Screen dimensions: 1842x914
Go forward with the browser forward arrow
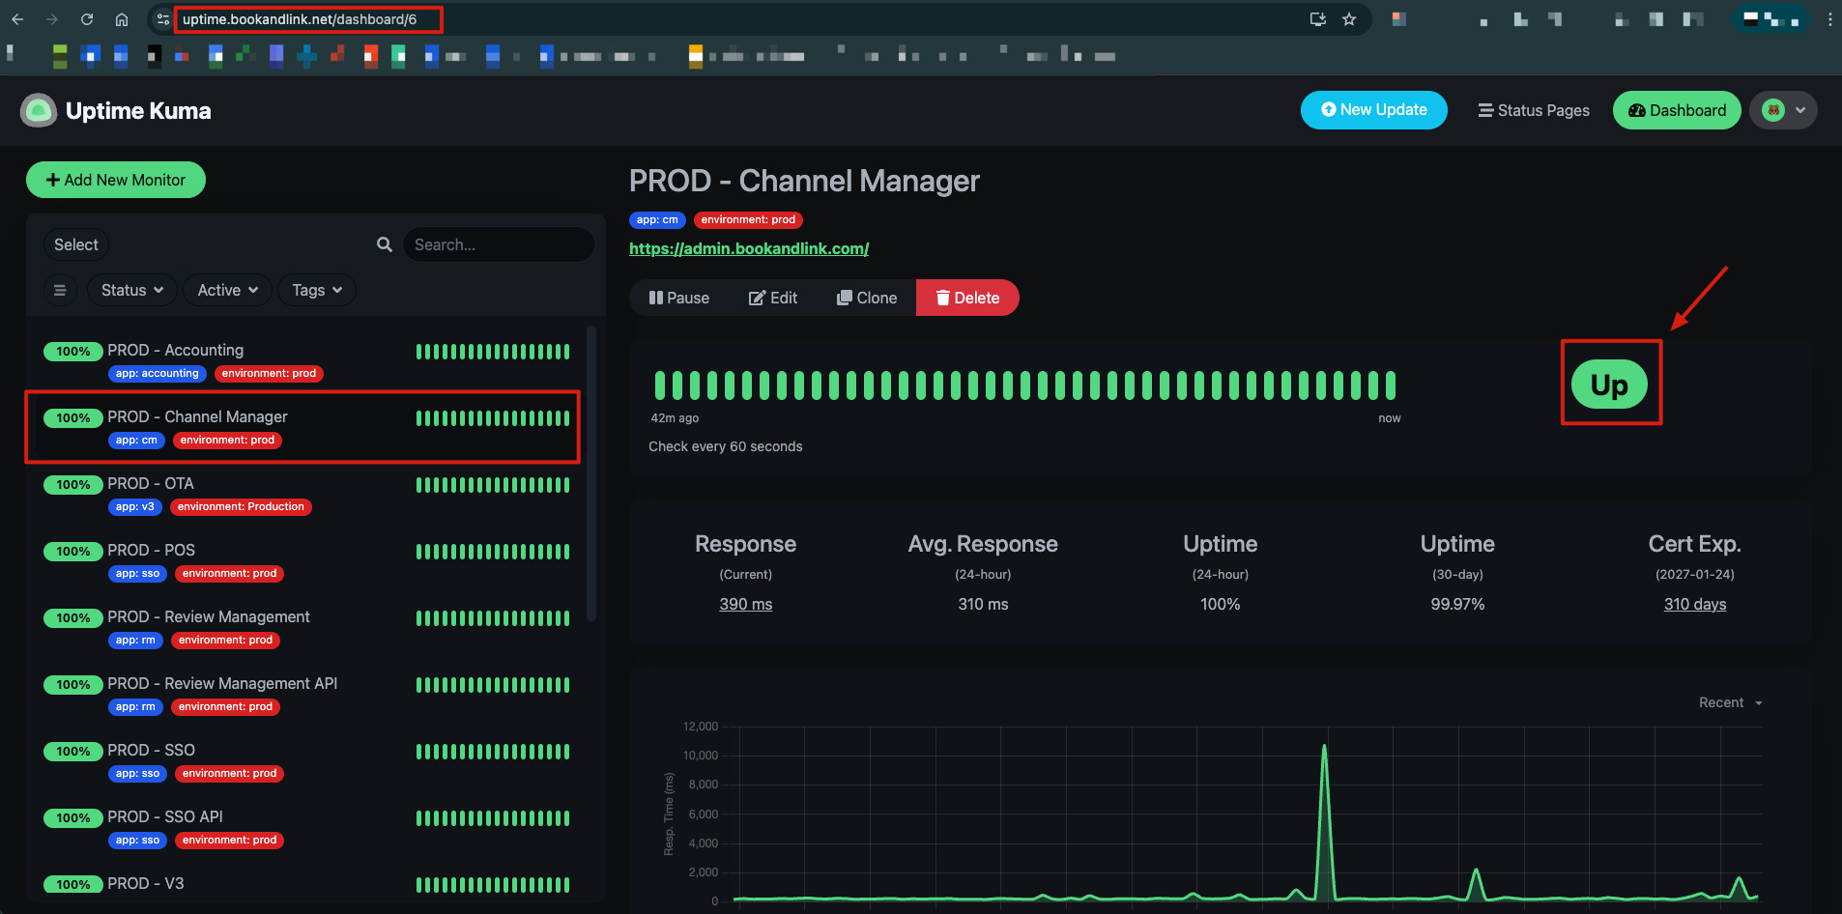[52, 19]
